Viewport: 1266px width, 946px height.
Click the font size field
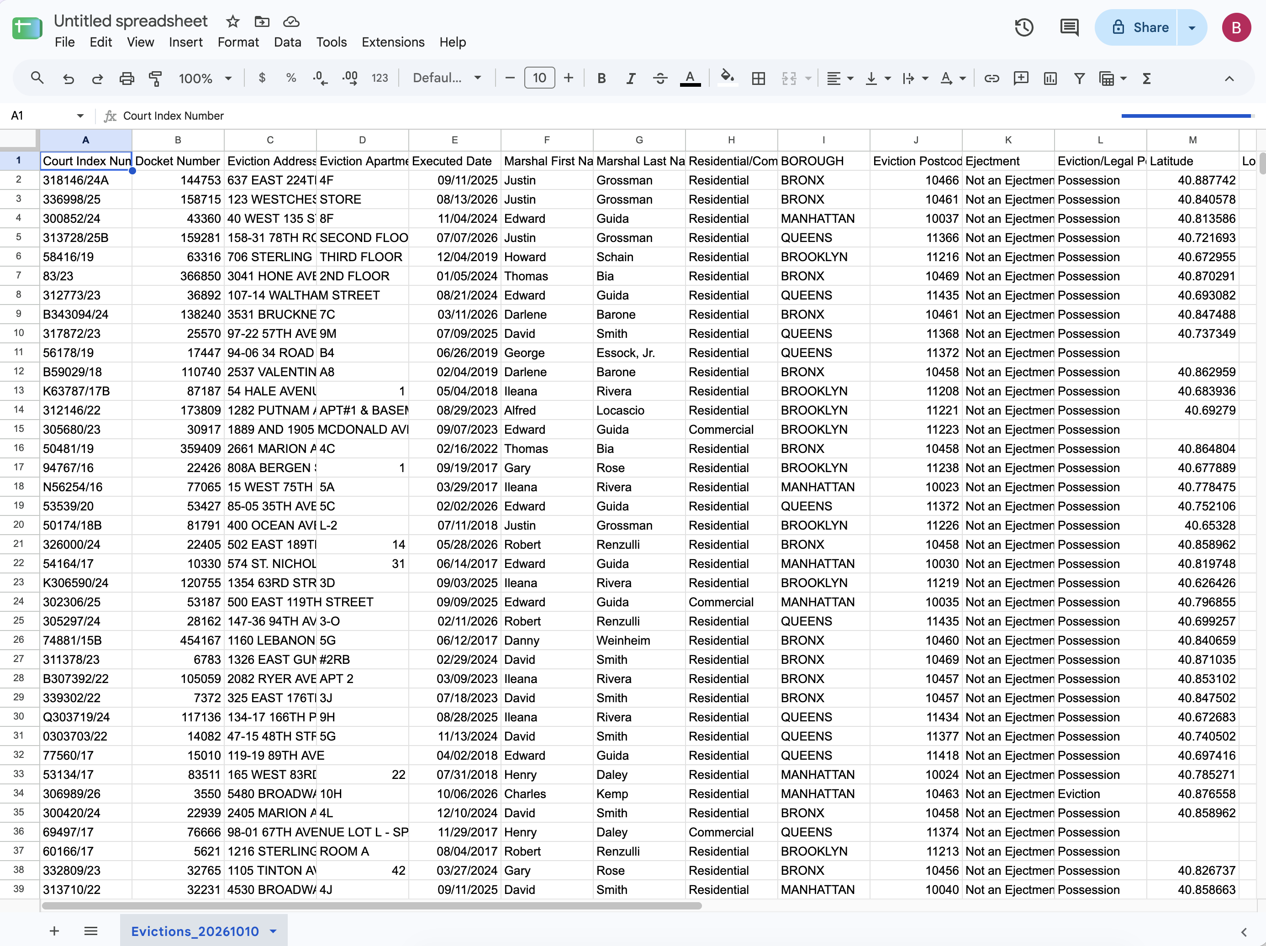539,78
